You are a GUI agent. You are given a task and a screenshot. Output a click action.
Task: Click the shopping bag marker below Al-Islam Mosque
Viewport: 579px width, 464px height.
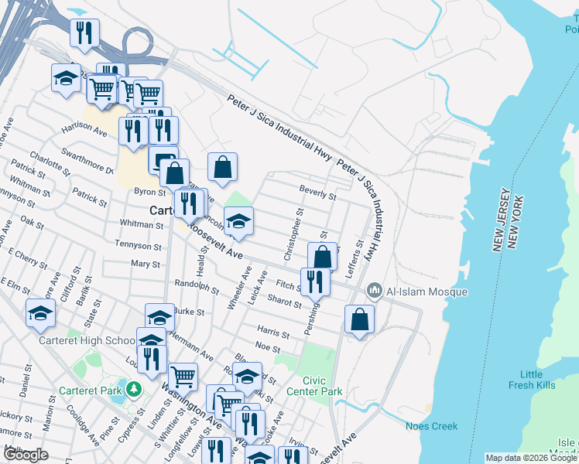pyautogui.click(x=359, y=319)
